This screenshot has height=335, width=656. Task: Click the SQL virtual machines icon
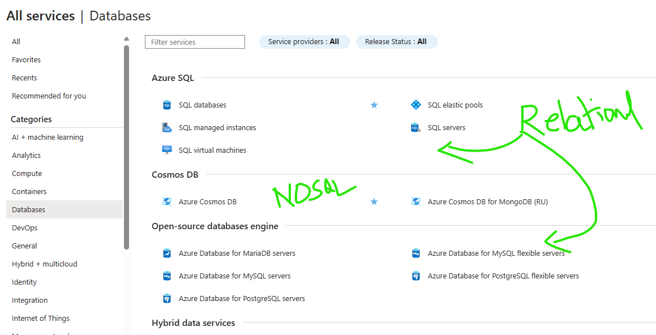[x=167, y=150]
